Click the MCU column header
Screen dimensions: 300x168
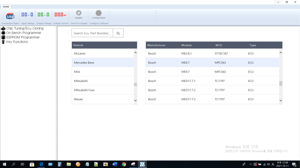pyautogui.click(x=219, y=45)
